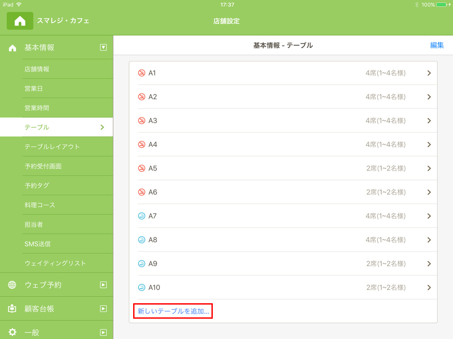The image size is (453, 339).
Task: Click the no-smoking icon for table A1
Action: click(x=142, y=73)
